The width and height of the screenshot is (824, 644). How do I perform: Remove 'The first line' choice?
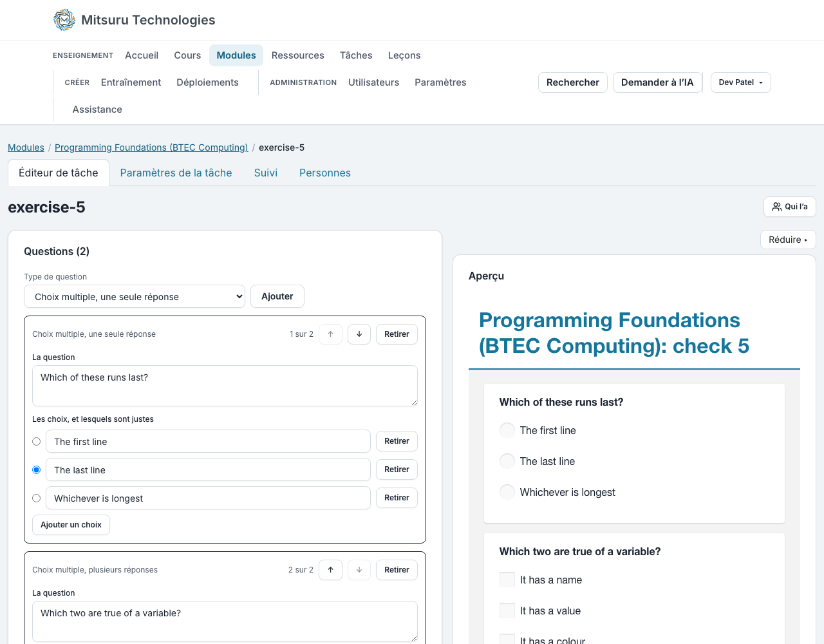pos(397,441)
